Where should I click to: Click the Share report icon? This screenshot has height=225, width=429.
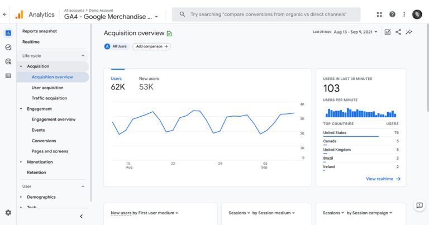398,32
